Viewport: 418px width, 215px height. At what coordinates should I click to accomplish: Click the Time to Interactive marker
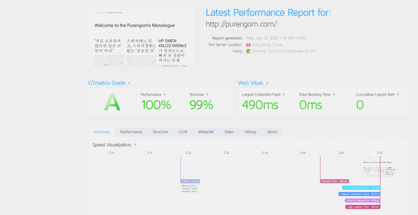(362, 201)
